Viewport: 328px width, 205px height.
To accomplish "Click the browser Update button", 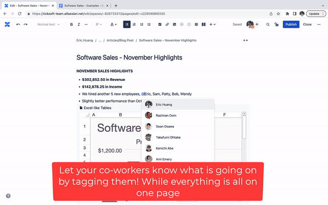I will tap(316, 14).
